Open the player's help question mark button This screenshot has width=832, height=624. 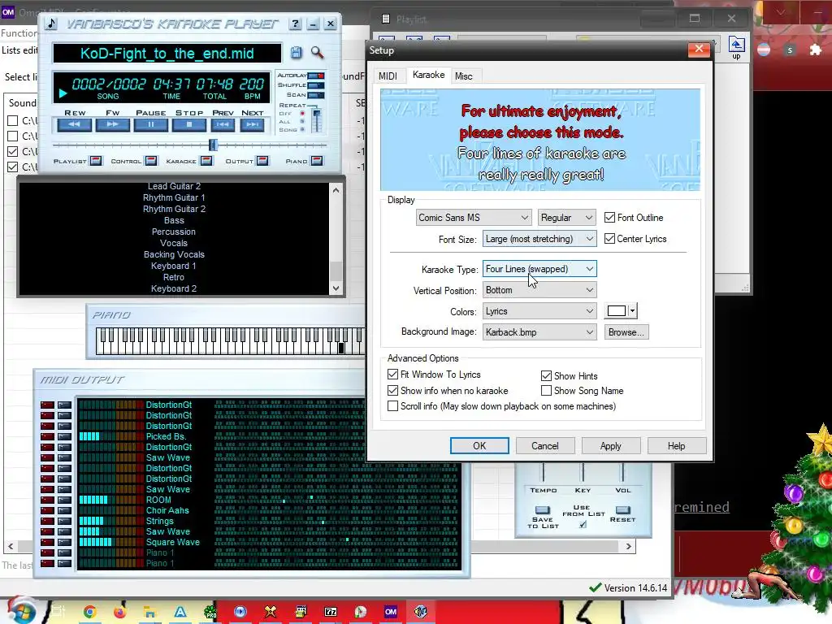(295, 24)
